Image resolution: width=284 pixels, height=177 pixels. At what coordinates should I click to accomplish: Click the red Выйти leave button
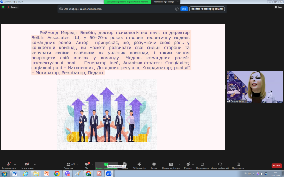coord(276,166)
